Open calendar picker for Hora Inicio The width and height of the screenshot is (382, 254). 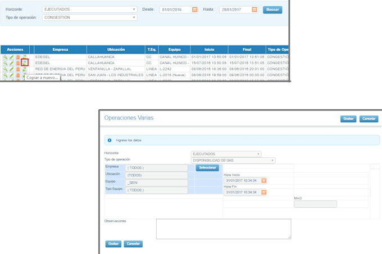pyautogui.click(x=263, y=181)
